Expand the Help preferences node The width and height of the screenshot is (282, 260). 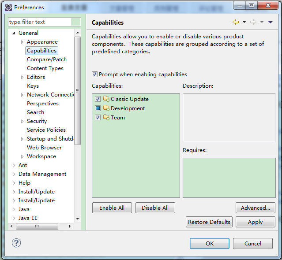[14, 183]
